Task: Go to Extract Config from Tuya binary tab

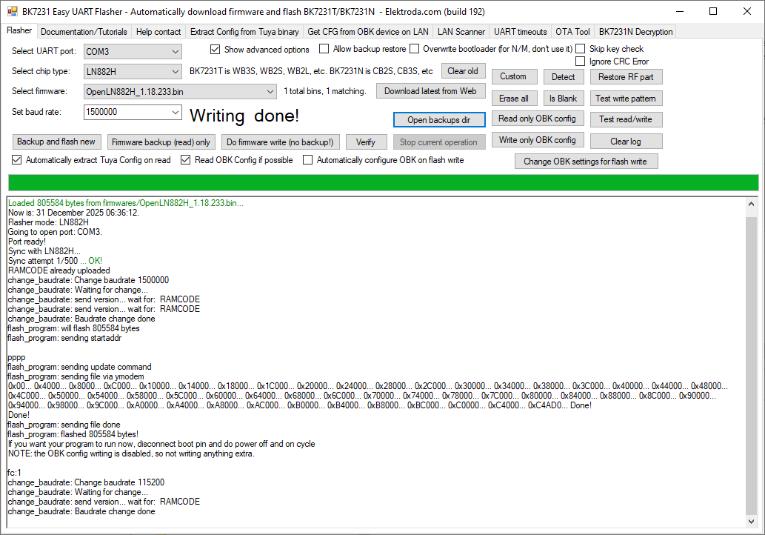Action: click(244, 32)
